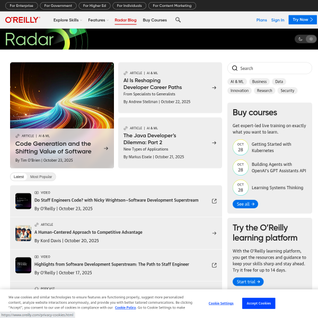Open For Government pill link
This screenshot has width=318, height=318.
pyautogui.click(x=58, y=6)
